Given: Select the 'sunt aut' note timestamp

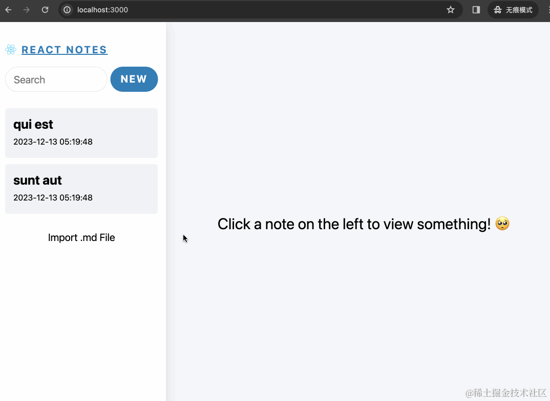Looking at the screenshot, I should coord(52,197).
